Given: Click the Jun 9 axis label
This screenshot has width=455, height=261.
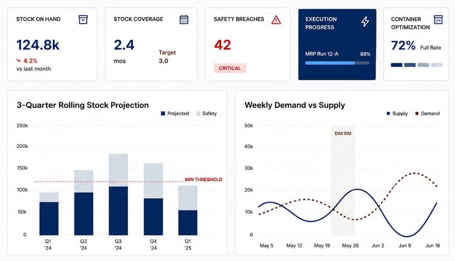Looking at the screenshot, I should (x=405, y=245).
